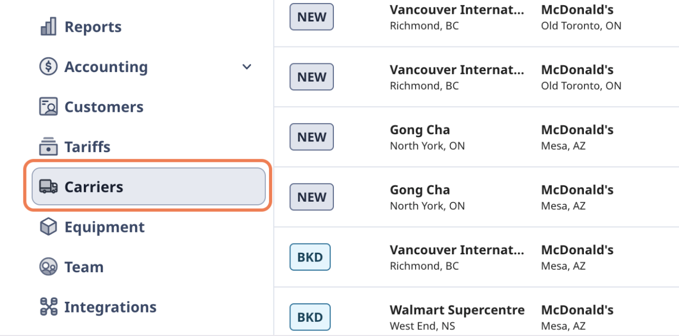Open the Customers section
Image resolution: width=679 pixels, height=336 pixels.
104,106
